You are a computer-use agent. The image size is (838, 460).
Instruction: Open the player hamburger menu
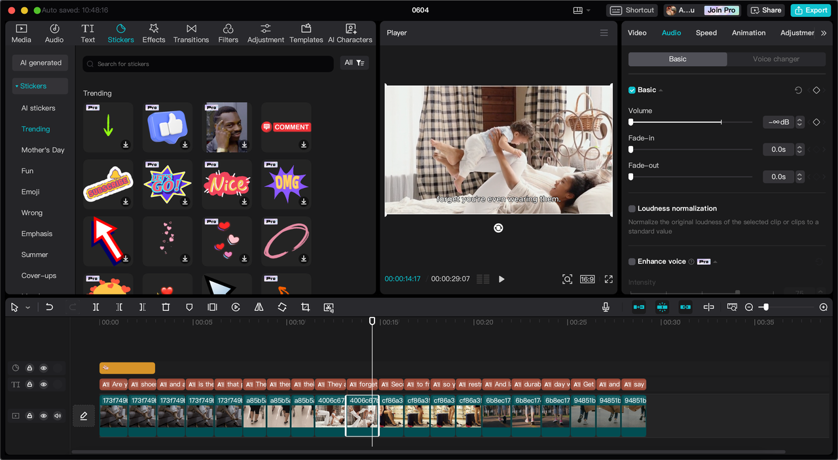(x=604, y=33)
